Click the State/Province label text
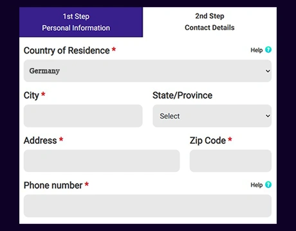Screen dimensions: 296x231 click(x=182, y=96)
